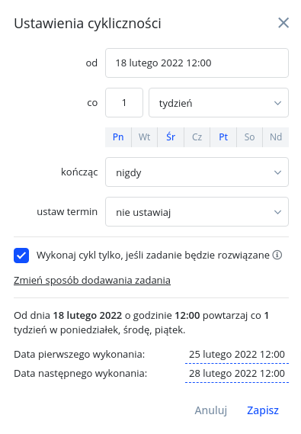Close the Ustawienia cykliczności dialog
The image size is (301, 434).
(283, 23)
